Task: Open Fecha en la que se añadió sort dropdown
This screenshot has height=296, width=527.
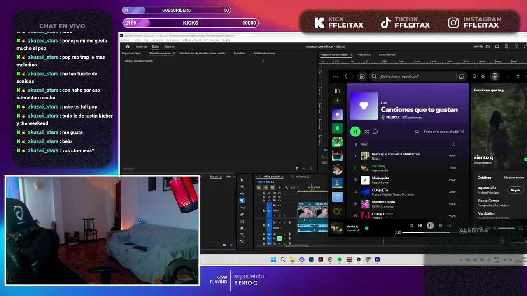Action: pos(444,132)
